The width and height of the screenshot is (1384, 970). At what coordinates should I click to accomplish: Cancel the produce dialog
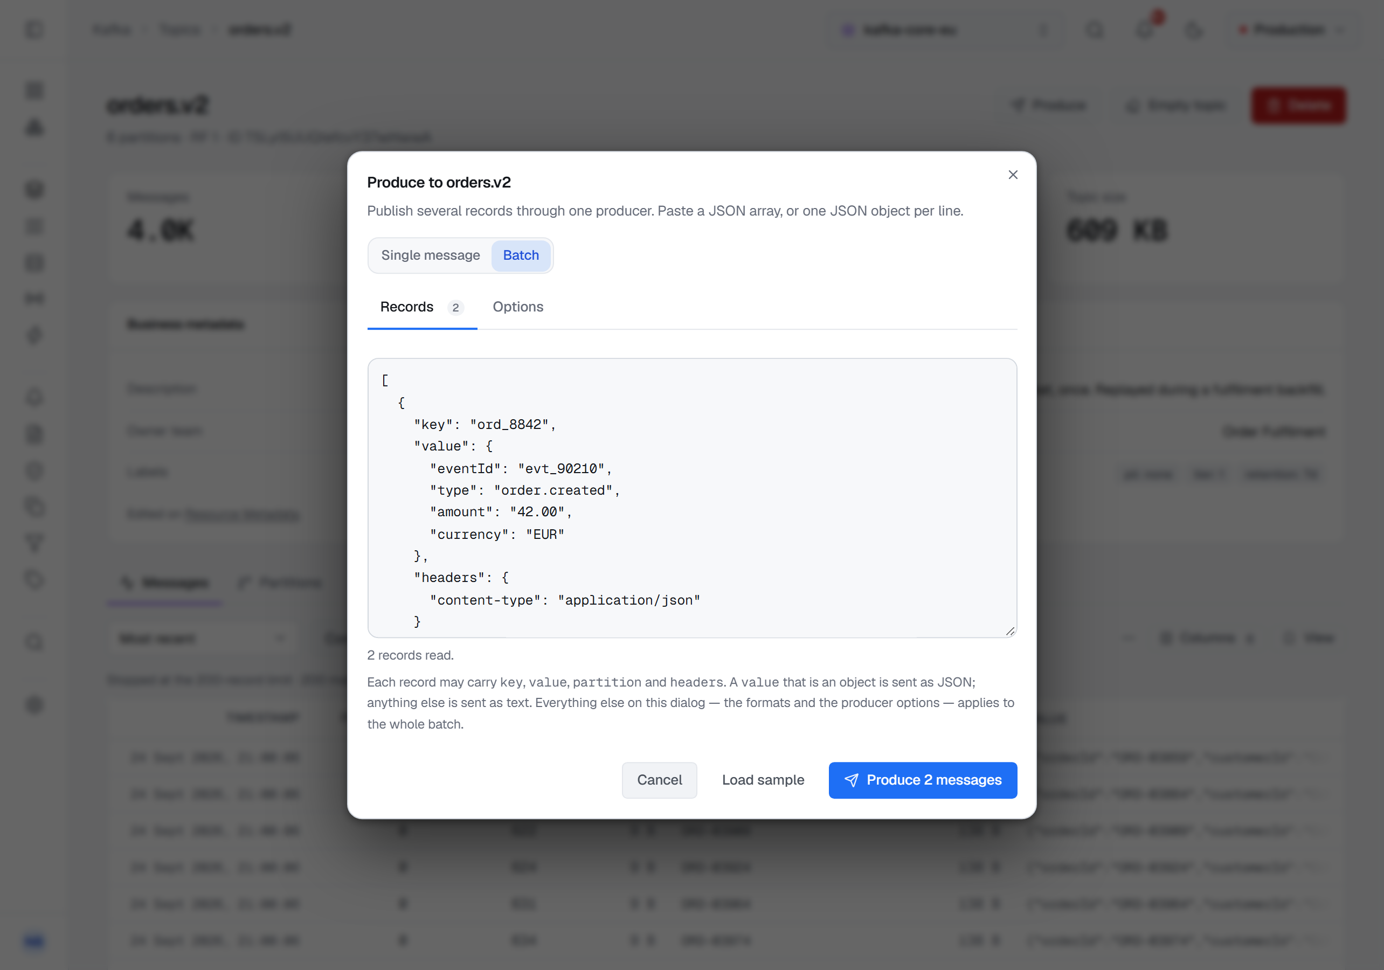coord(660,780)
